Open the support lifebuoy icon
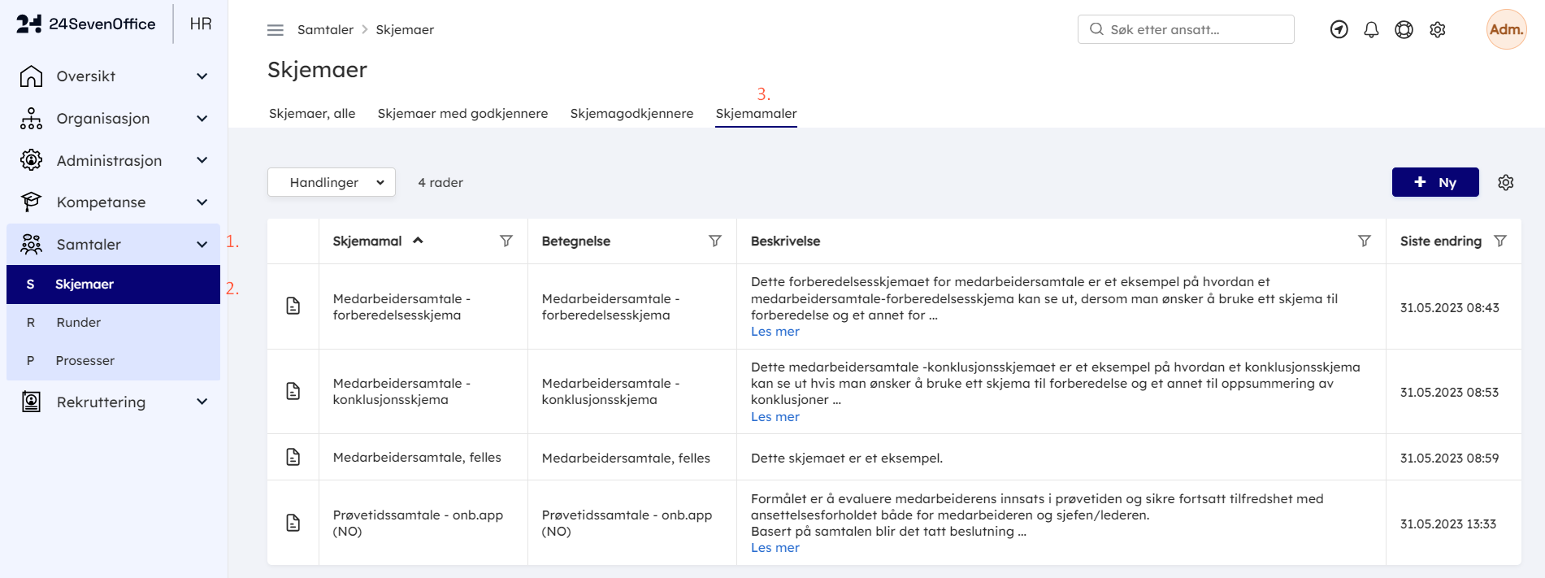1545x578 pixels. [1404, 30]
